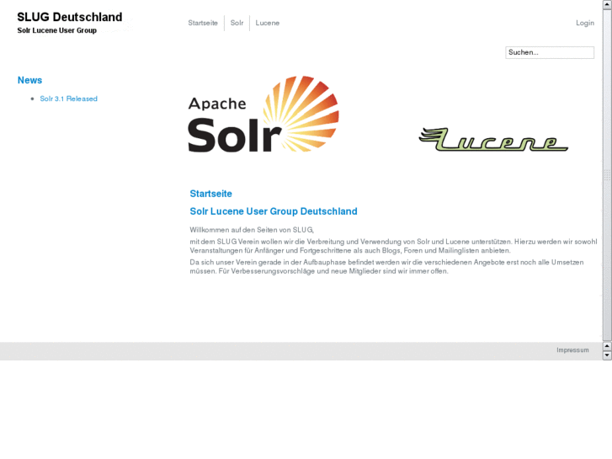Click the vertical page scrollbar track
Screen dimensions: 612x459
(x=607, y=174)
